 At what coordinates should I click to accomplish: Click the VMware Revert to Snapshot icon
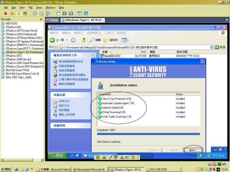[41, 13]
